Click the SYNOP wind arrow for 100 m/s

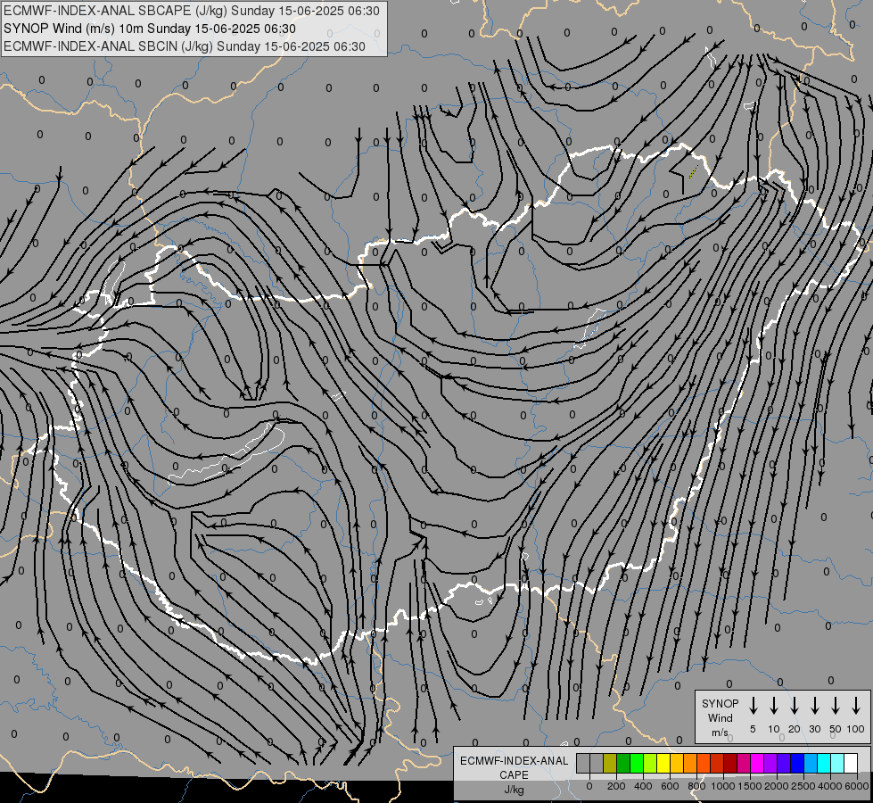[856, 706]
